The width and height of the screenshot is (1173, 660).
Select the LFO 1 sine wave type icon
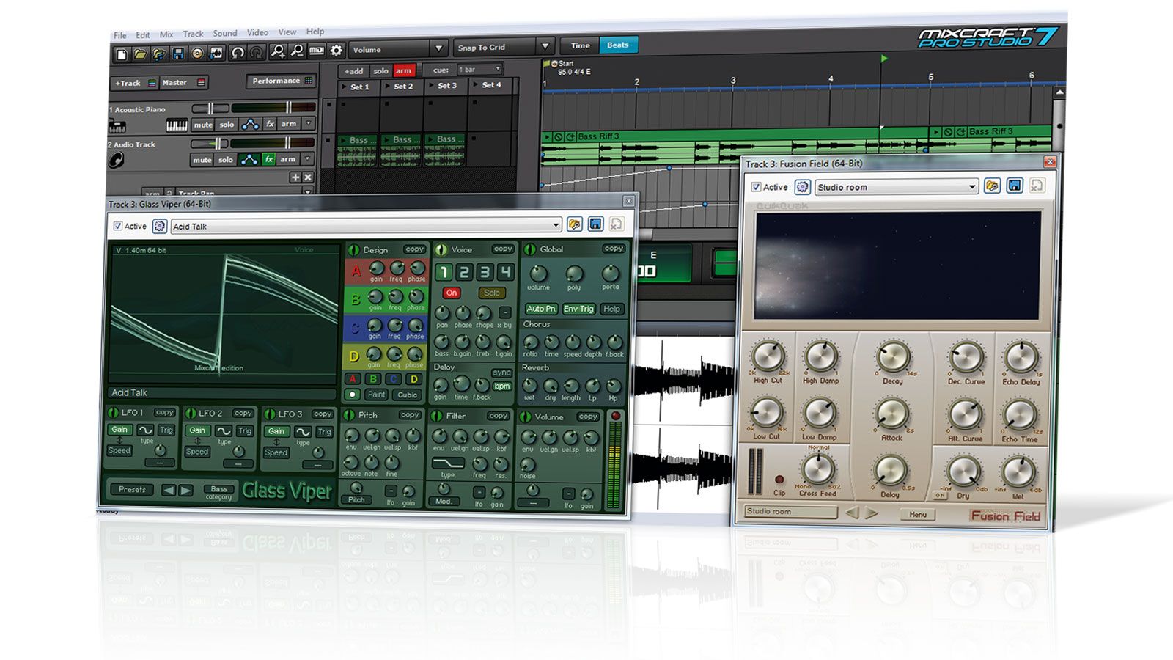click(x=146, y=430)
